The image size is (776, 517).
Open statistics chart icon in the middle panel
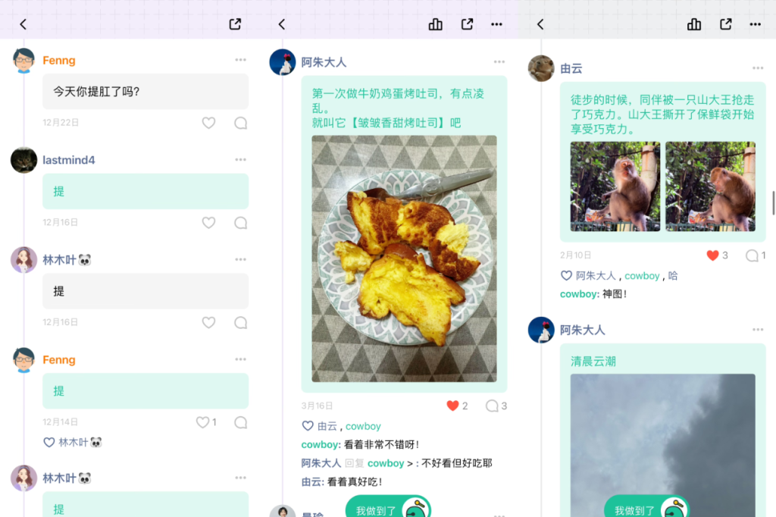tap(435, 24)
